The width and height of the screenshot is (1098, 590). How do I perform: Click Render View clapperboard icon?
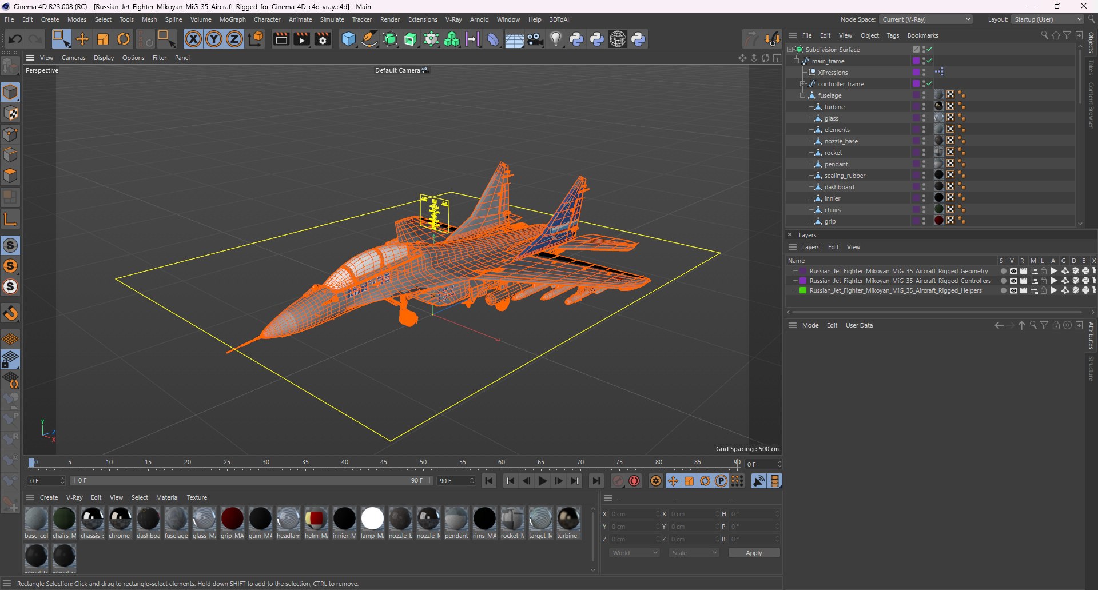pyautogui.click(x=281, y=39)
